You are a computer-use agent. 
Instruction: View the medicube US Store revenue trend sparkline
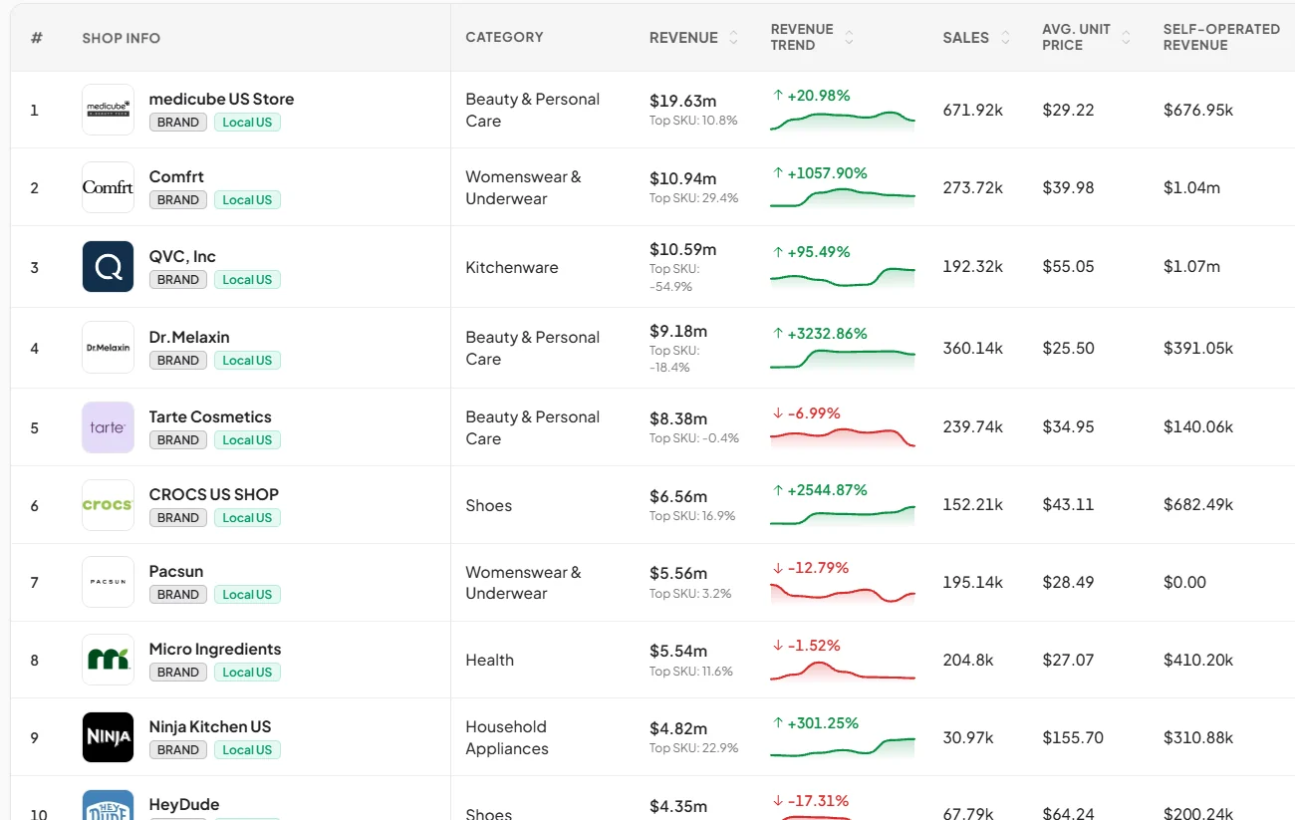(843, 121)
